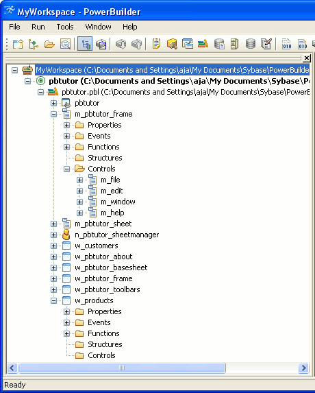Screen dimensions: 315x393
Task: Select the w_pbtutor_frame tree item
Action: click(x=103, y=278)
